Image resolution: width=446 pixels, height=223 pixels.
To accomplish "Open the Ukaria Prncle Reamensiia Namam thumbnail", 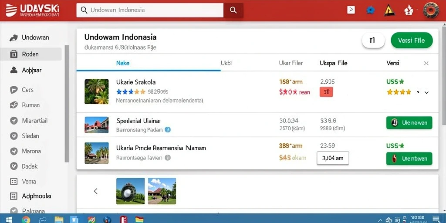I will (x=96, y=153).
